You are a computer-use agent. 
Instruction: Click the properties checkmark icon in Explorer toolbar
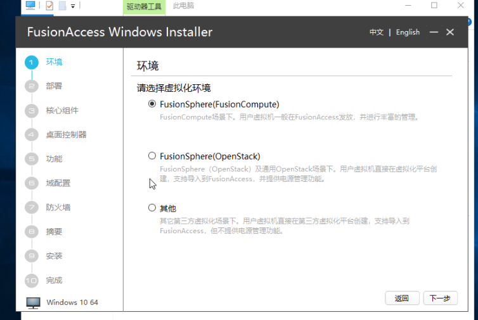coord(49,6)
